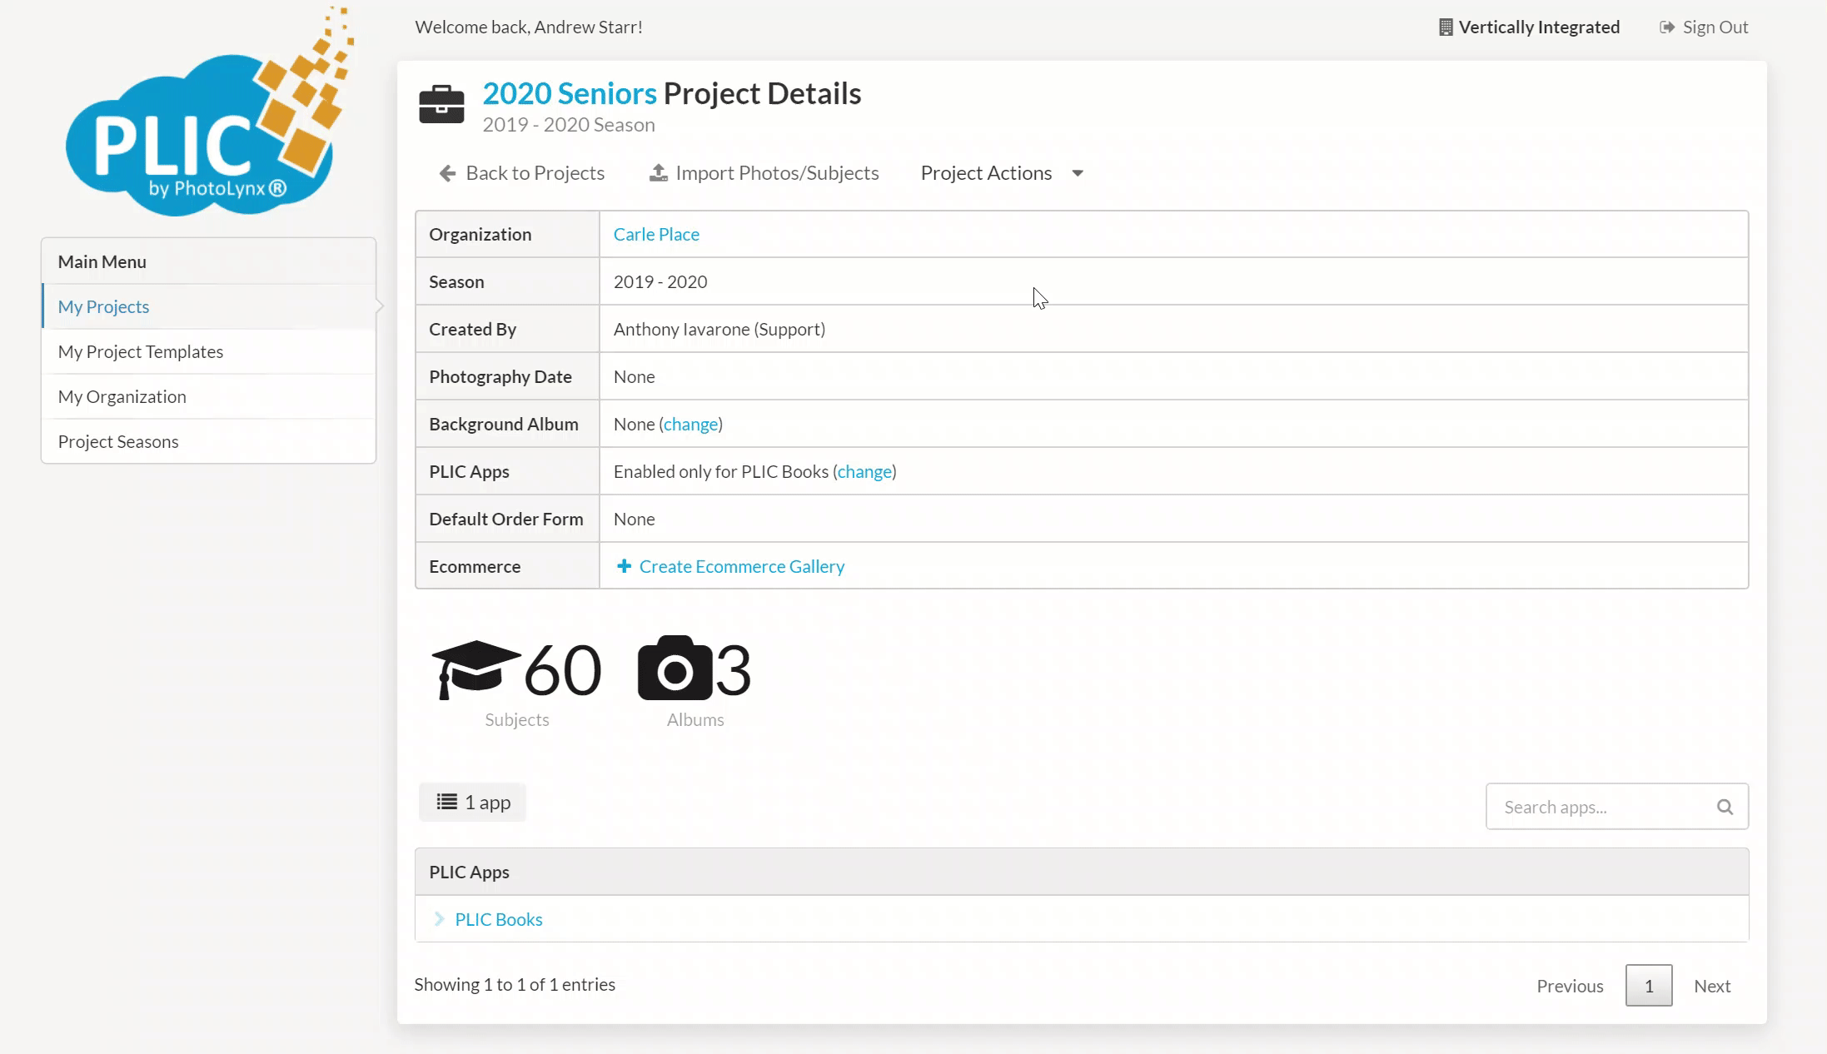Click the list icon beside 1 app
Viewport: 1827px width, 1054px height.
pyautogui.click(x=447, y=802)
